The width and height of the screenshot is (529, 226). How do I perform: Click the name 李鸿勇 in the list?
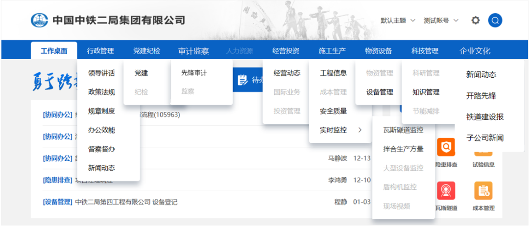[x=337, y=180]
